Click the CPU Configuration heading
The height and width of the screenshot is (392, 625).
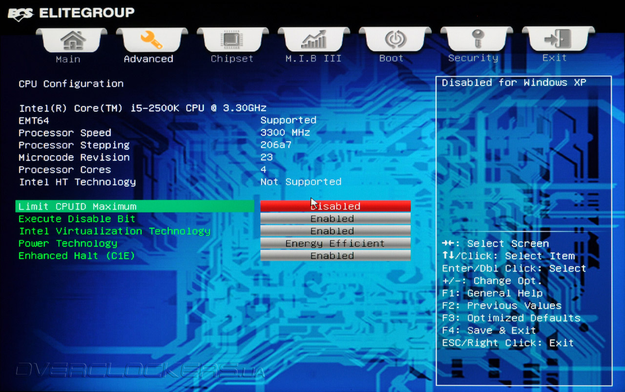(71, 84)
